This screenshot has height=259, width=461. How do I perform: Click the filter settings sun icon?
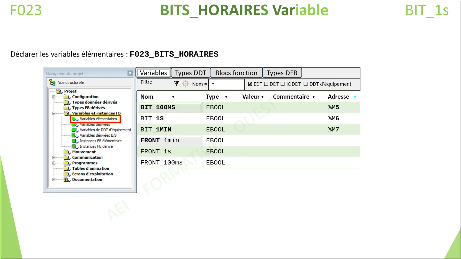coord(186,83)
